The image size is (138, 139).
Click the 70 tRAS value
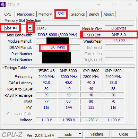coord(113,101)
